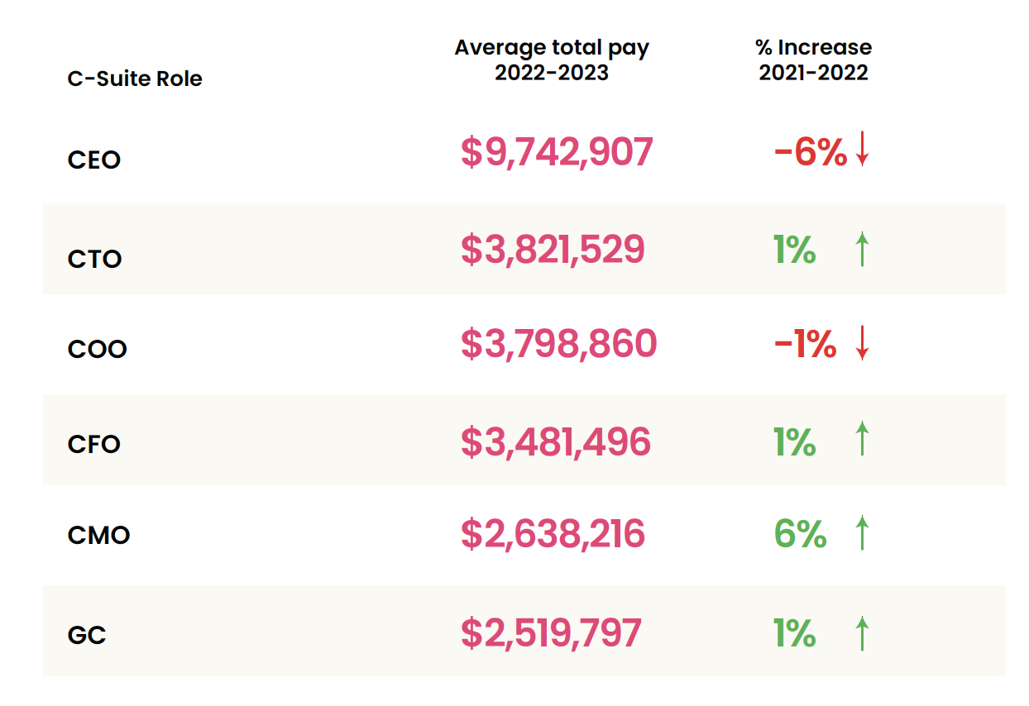This screenshot has width=1029, height=706.
Task: Select the CTO role label
Action: tap(94, 260)
